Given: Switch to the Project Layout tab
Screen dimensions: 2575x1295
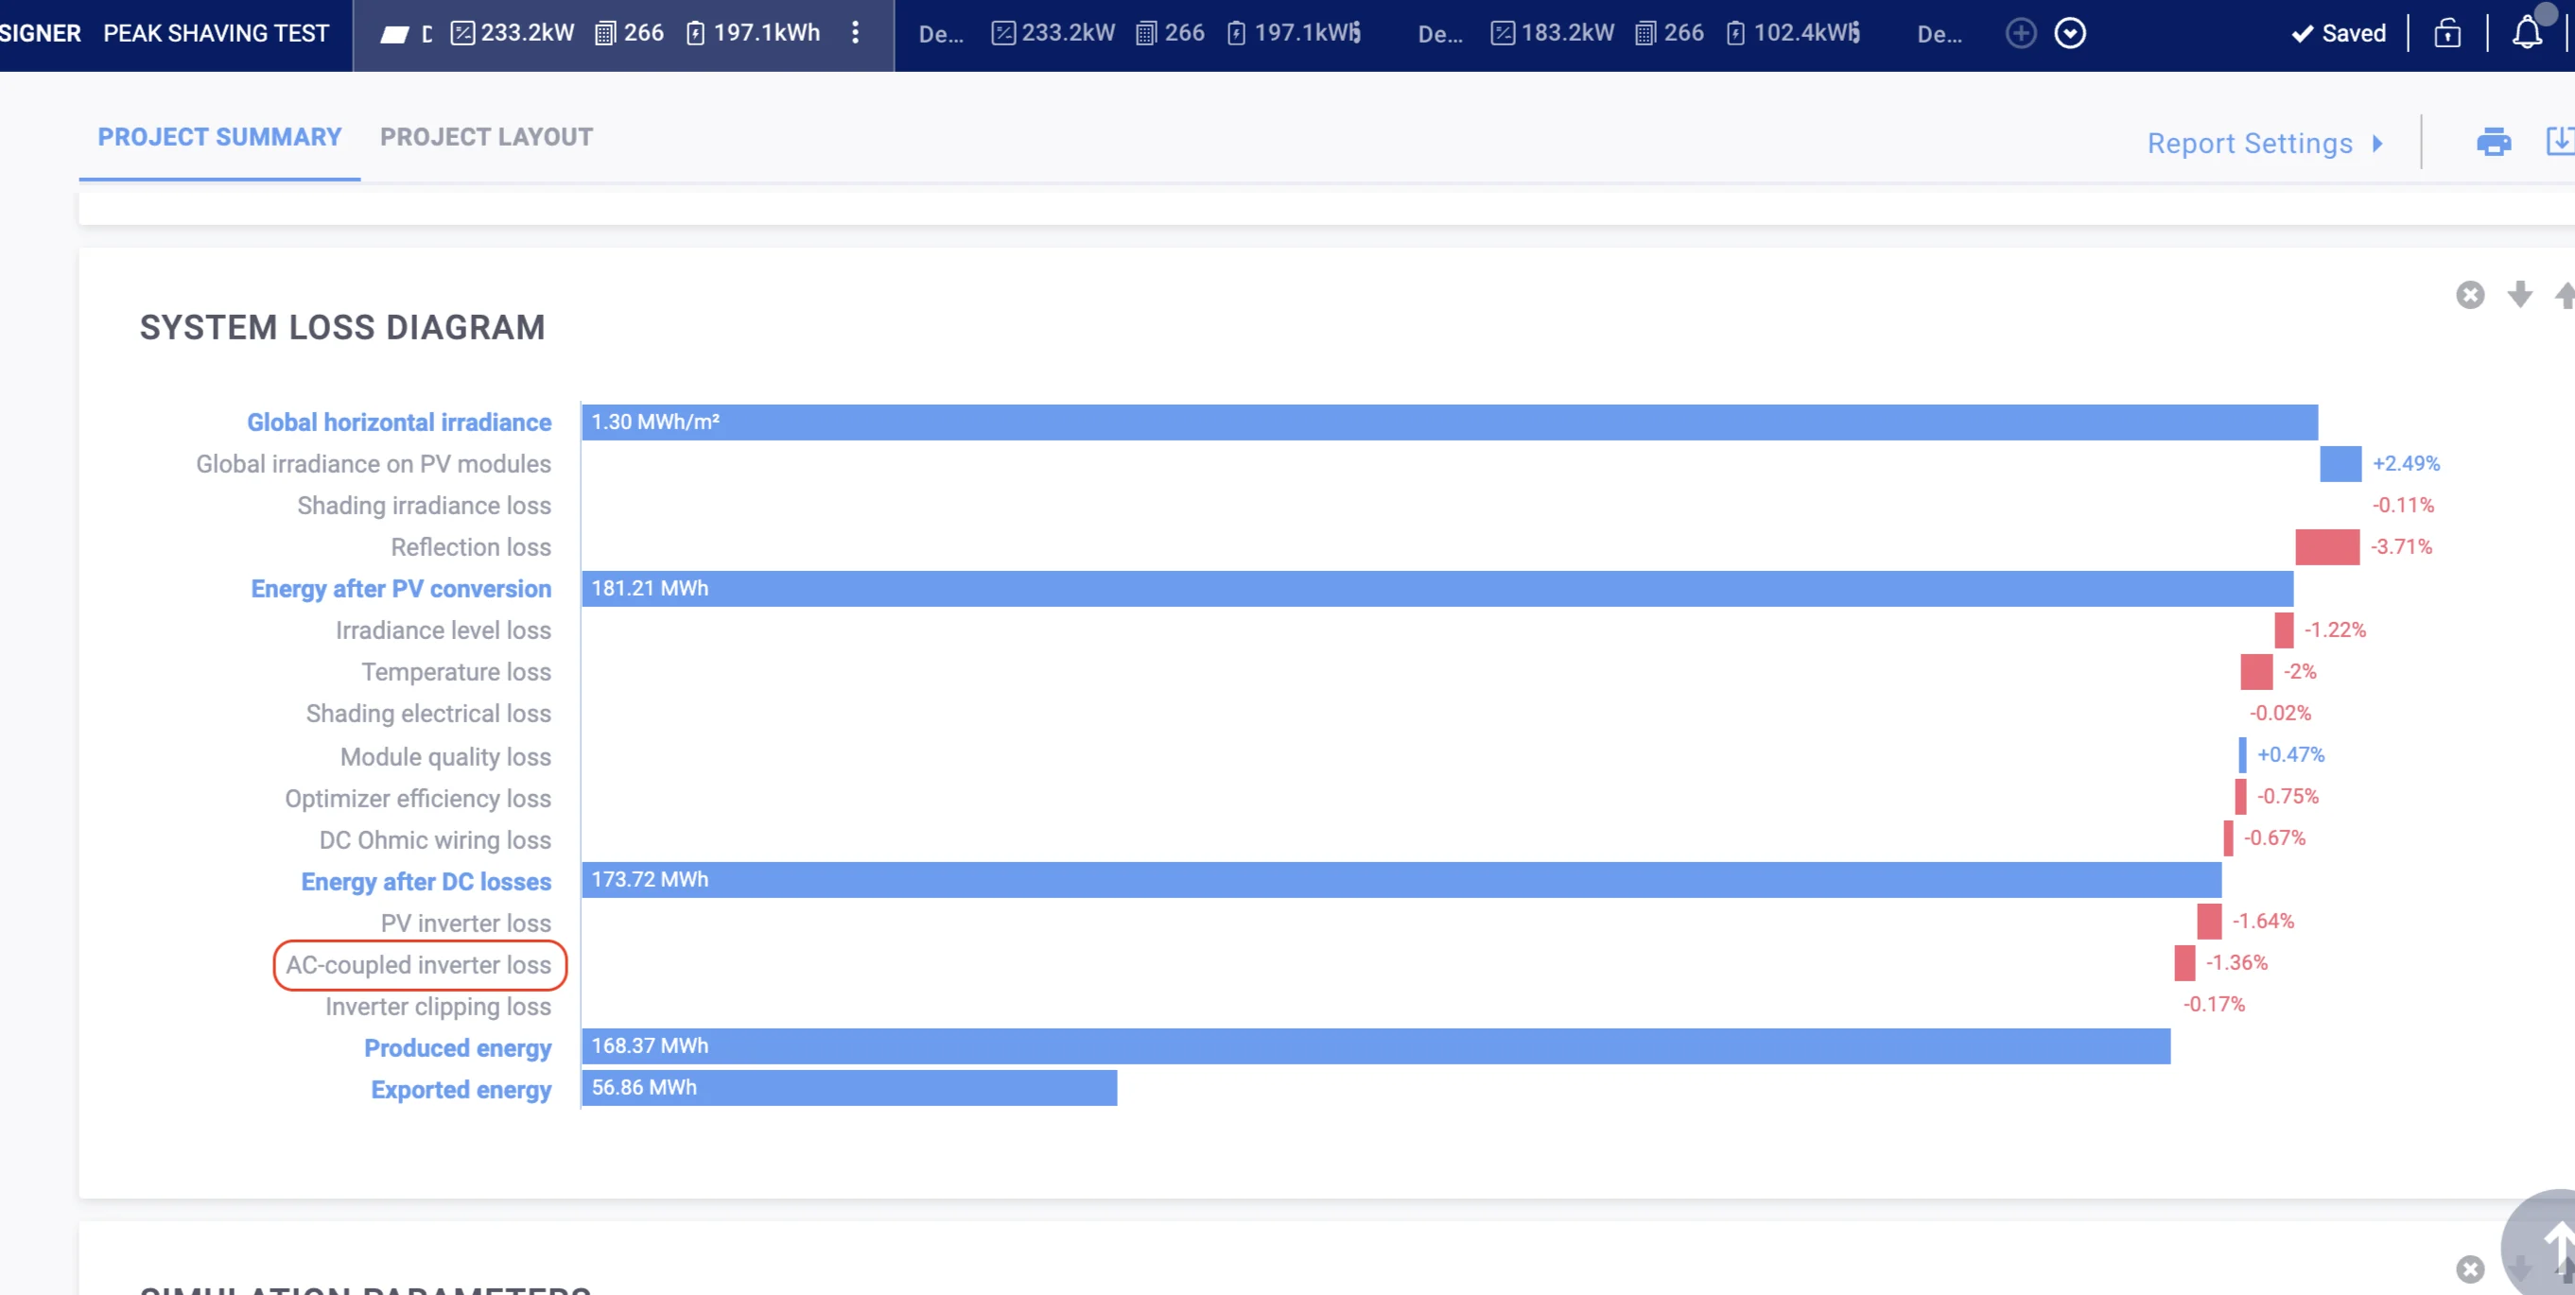Looking at the screenshot, I should click(486, 137).
